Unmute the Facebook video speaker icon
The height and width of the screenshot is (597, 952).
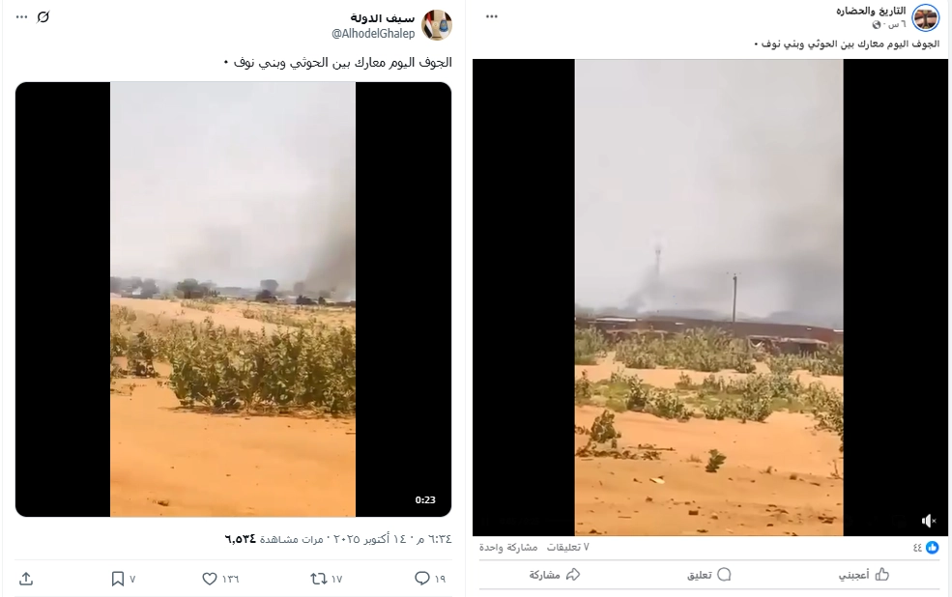click(x=929, y=521)
